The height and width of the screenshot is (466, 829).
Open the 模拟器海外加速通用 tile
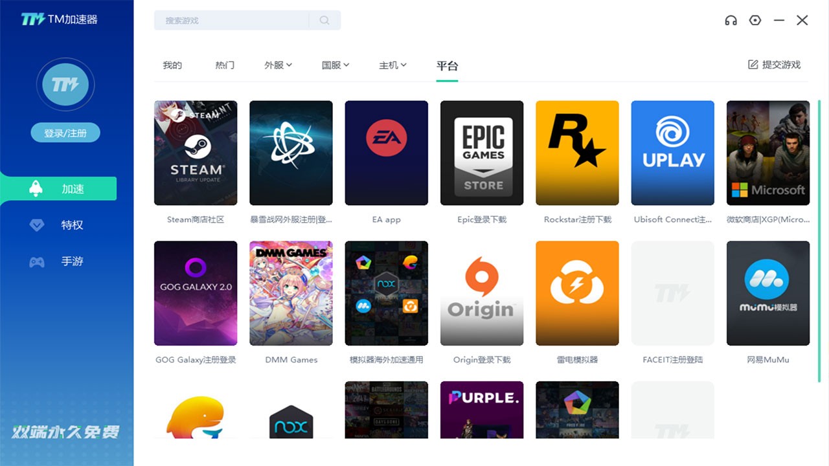pyautogui.click(x=387, y=293)
